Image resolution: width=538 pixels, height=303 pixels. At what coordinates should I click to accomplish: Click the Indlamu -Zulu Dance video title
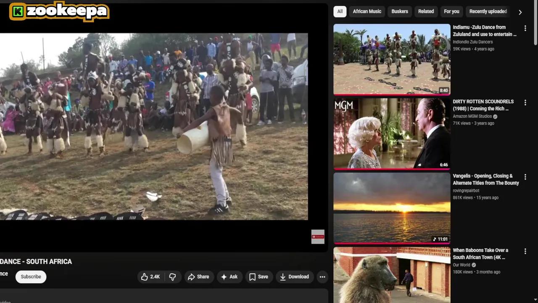tap(485, 31)
